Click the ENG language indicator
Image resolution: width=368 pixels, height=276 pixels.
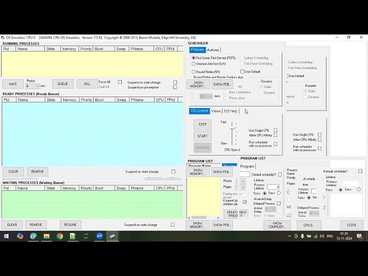[x=329, y=236]
